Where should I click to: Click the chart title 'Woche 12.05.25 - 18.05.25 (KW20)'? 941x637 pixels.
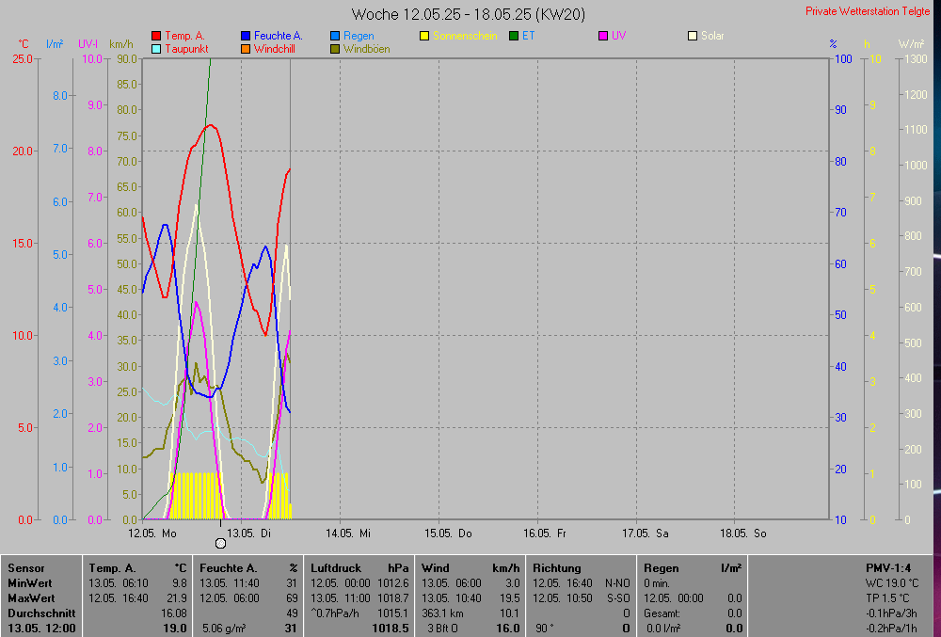click(x=468, y=14)
